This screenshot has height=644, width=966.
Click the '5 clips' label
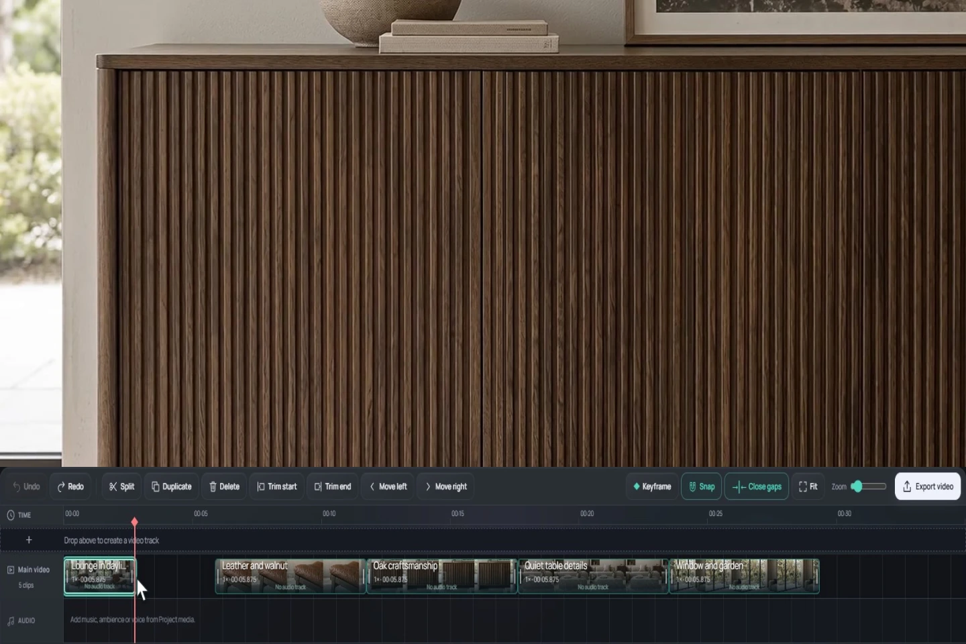[26, 586]
